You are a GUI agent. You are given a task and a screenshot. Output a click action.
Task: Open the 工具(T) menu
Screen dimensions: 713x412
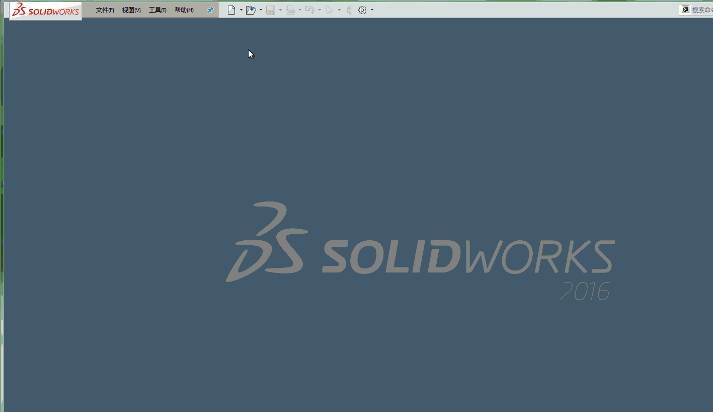pyautogui.click(x=157, y=10)
